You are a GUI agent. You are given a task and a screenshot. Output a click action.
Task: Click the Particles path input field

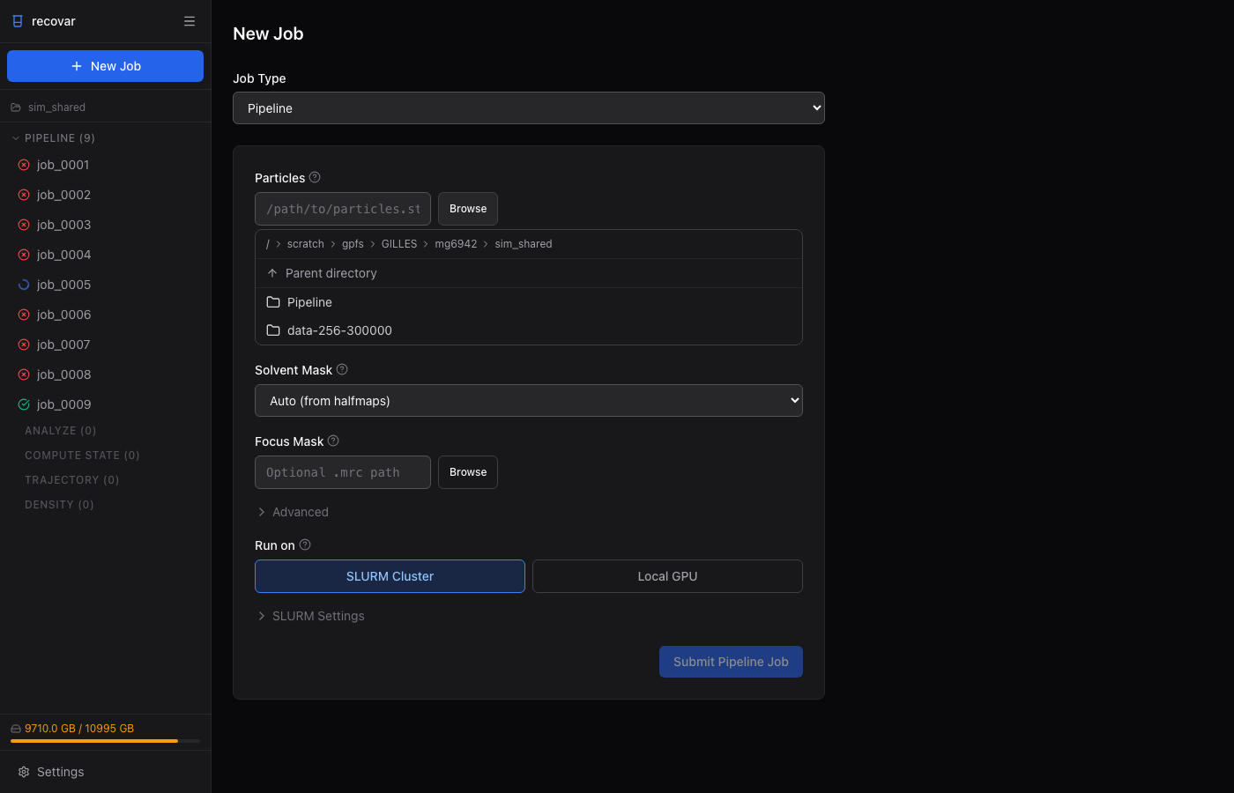coord(343,209)
